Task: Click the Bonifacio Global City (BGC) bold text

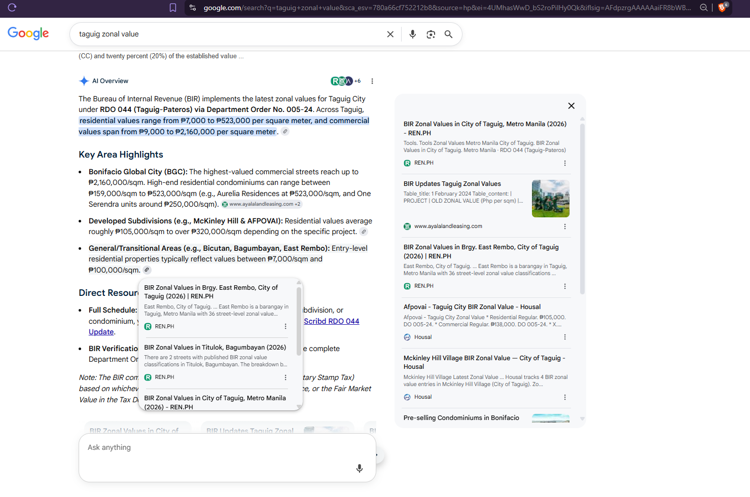Action: 138,172
